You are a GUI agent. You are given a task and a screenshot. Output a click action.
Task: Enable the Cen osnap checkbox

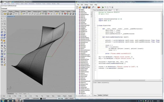pos(24,96)
